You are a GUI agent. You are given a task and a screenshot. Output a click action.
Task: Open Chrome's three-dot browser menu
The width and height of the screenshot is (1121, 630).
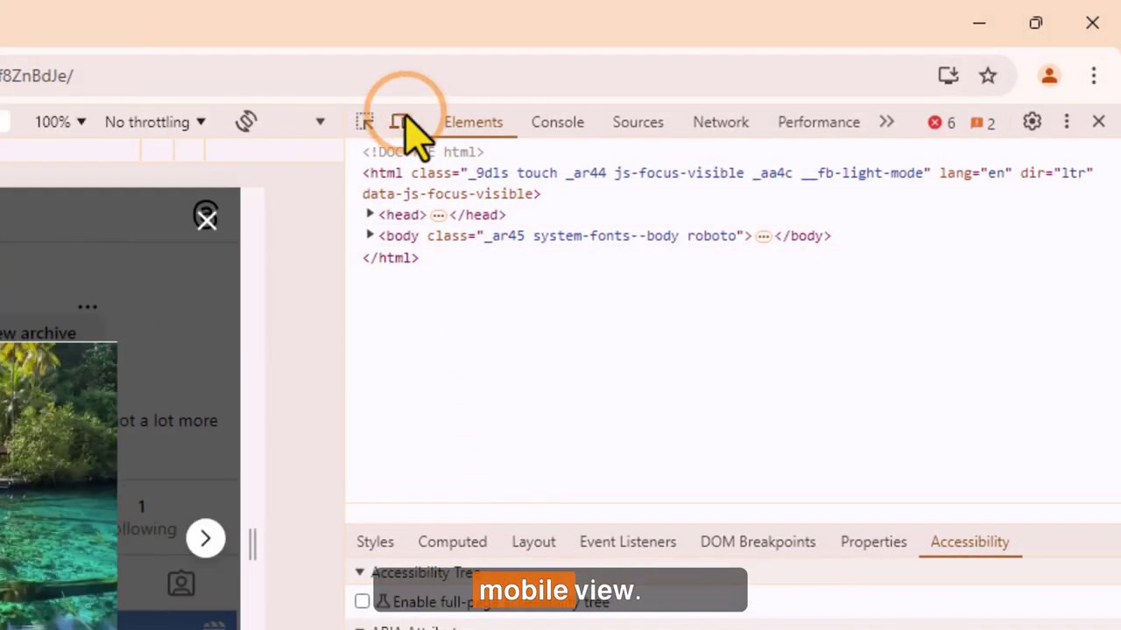point(1094,75)
